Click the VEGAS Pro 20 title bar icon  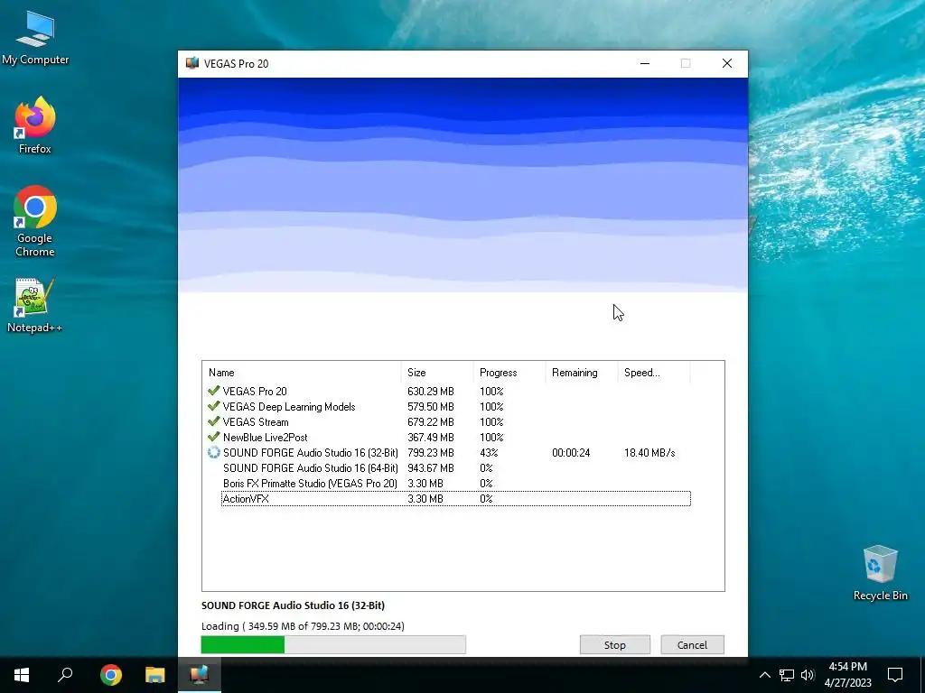coord(192,63)
